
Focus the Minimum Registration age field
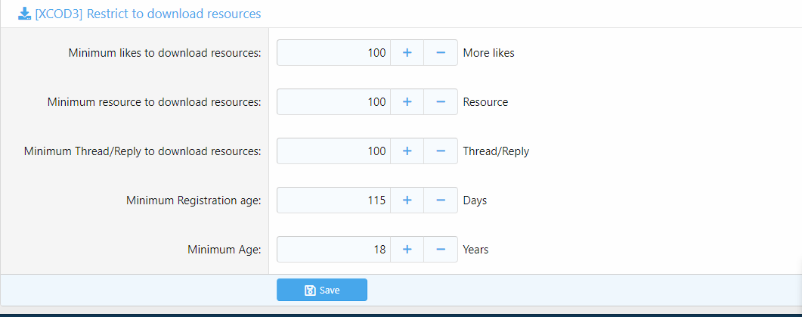click(333, 200)
